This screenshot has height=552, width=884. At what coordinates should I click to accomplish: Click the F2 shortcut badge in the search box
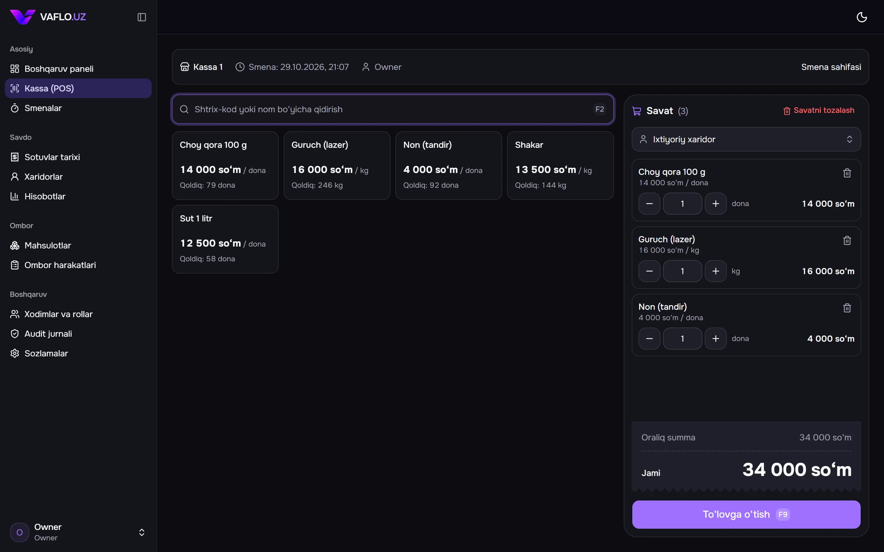(599, 109)
